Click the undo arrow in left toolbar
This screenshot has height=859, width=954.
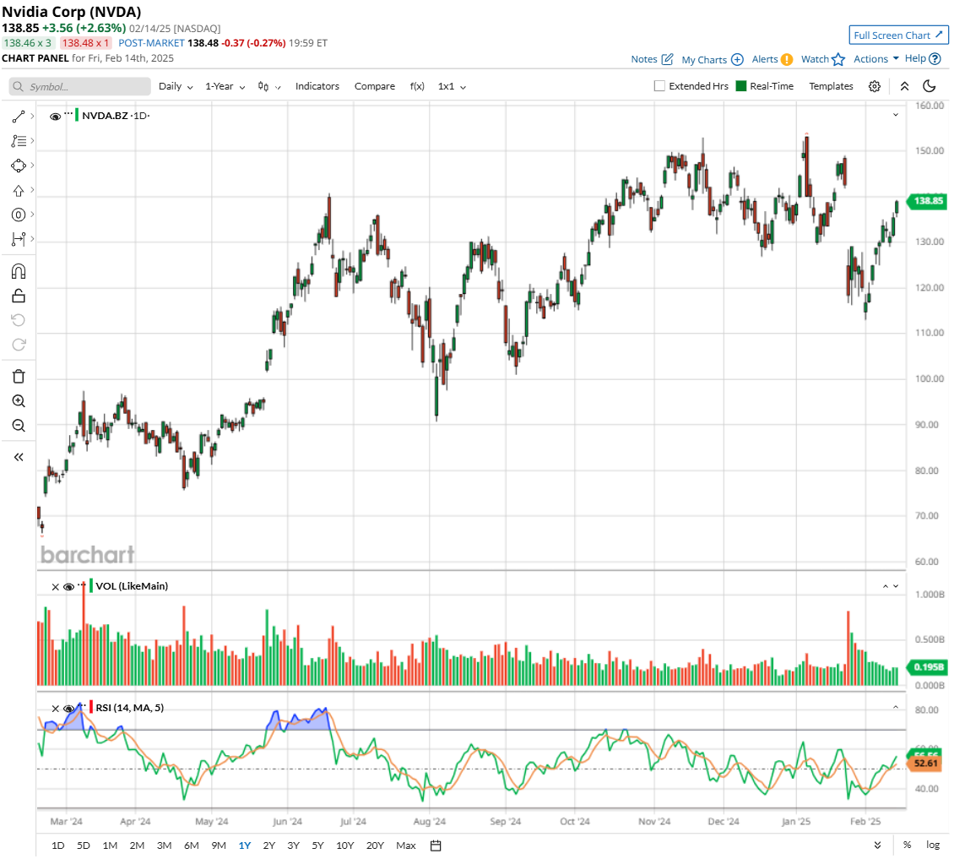point(19,320)
